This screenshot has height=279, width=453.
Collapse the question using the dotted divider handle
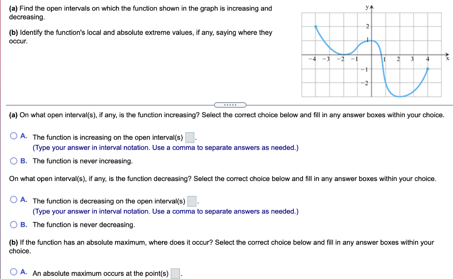230,105
